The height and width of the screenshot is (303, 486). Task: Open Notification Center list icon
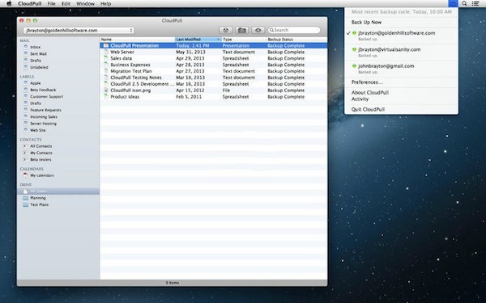(475, 3)
